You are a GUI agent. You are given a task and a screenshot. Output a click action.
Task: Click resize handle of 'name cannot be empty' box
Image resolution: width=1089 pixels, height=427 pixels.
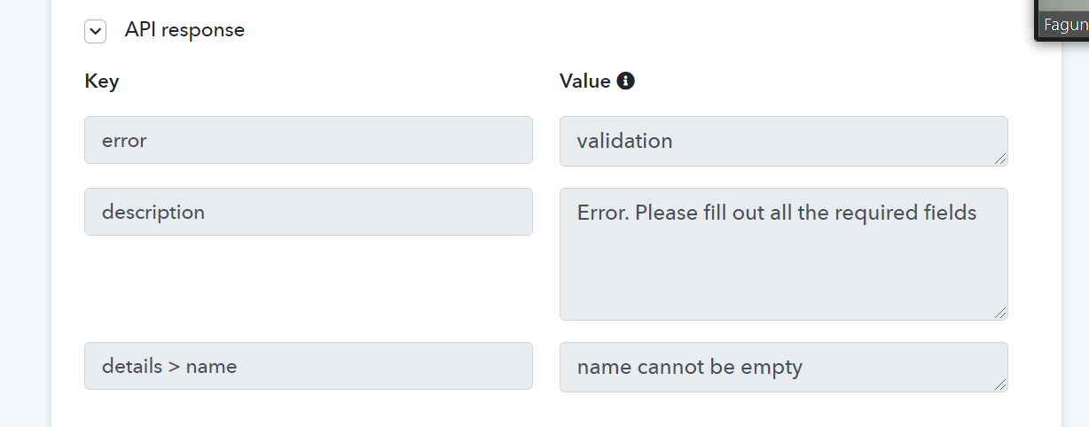click(999, 384)
